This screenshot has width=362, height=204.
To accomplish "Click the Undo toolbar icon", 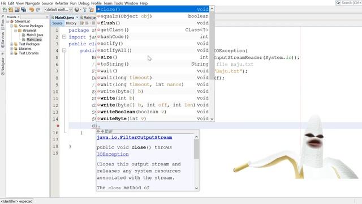I will coord(32,10).
